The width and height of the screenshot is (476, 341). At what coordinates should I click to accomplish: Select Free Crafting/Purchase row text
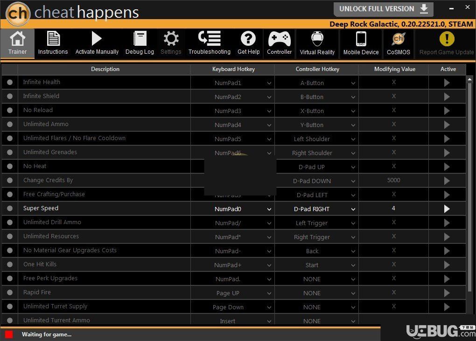[x=54, y=194]
